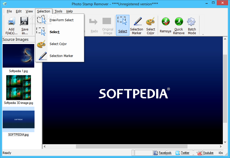Open the File menu
The height and width of the screenshot is (158, 230).
[9, 11]
